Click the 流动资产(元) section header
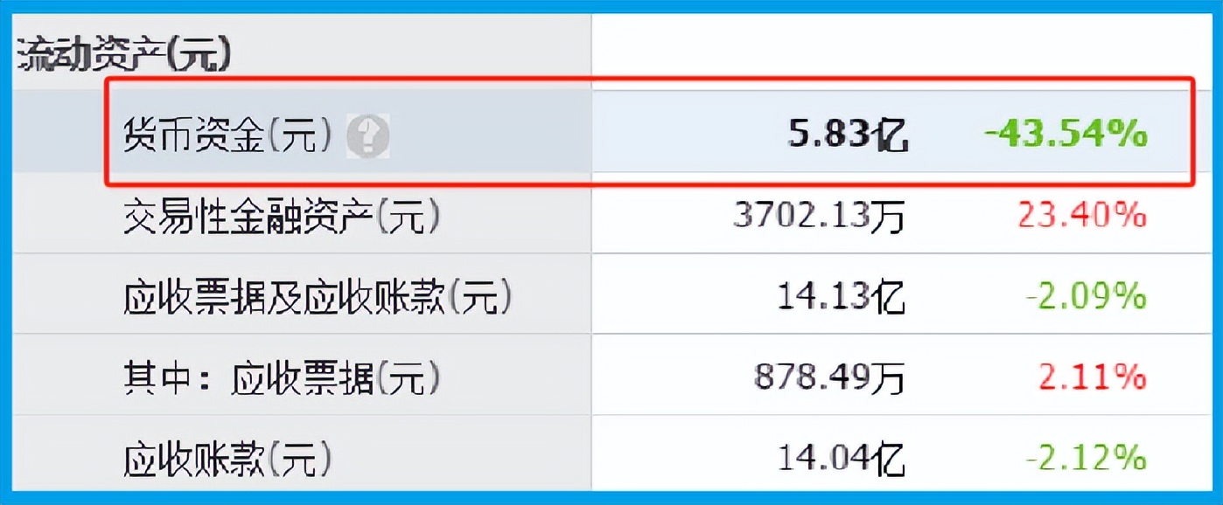This screenshot has width=1223, height=505. pyautogui.click(x=125, y=56)
